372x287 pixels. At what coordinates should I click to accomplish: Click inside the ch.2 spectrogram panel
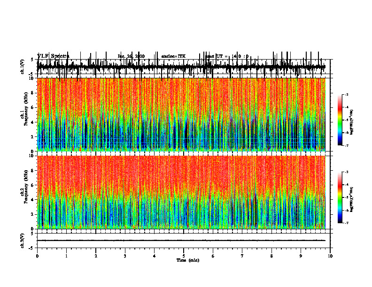181,192
